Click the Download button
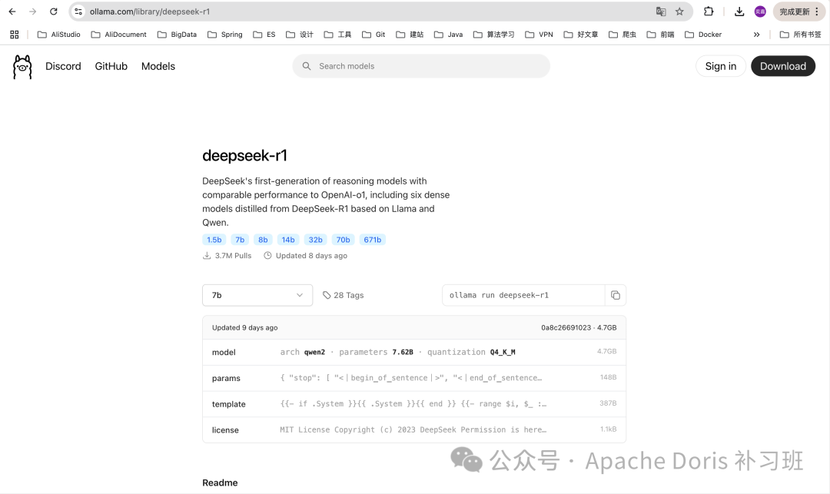830x494 pixels. click(x=783, y=66)
